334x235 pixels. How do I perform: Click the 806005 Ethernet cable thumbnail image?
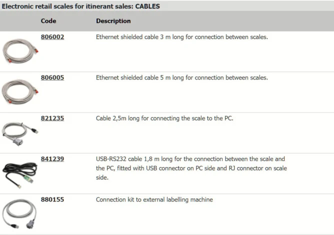click(20, 91)
